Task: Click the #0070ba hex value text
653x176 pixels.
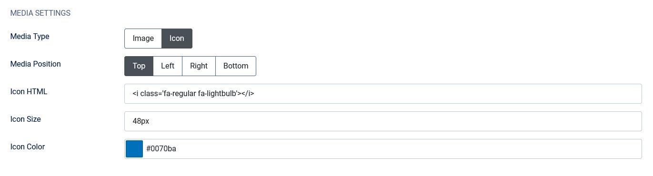Action: pyautogui.click(x=161, y=149)
